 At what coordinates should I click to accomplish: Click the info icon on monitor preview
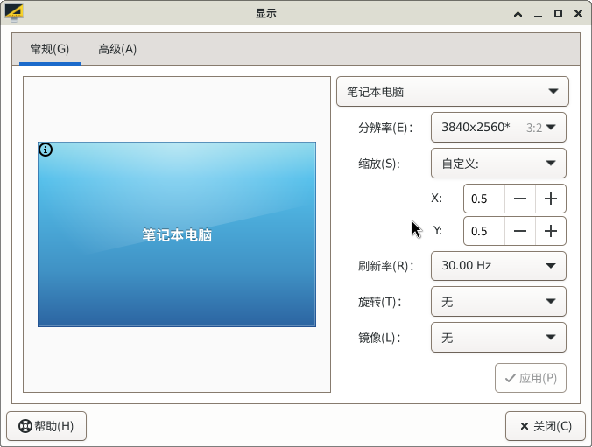pyautogui.click(x=46, y=150)
